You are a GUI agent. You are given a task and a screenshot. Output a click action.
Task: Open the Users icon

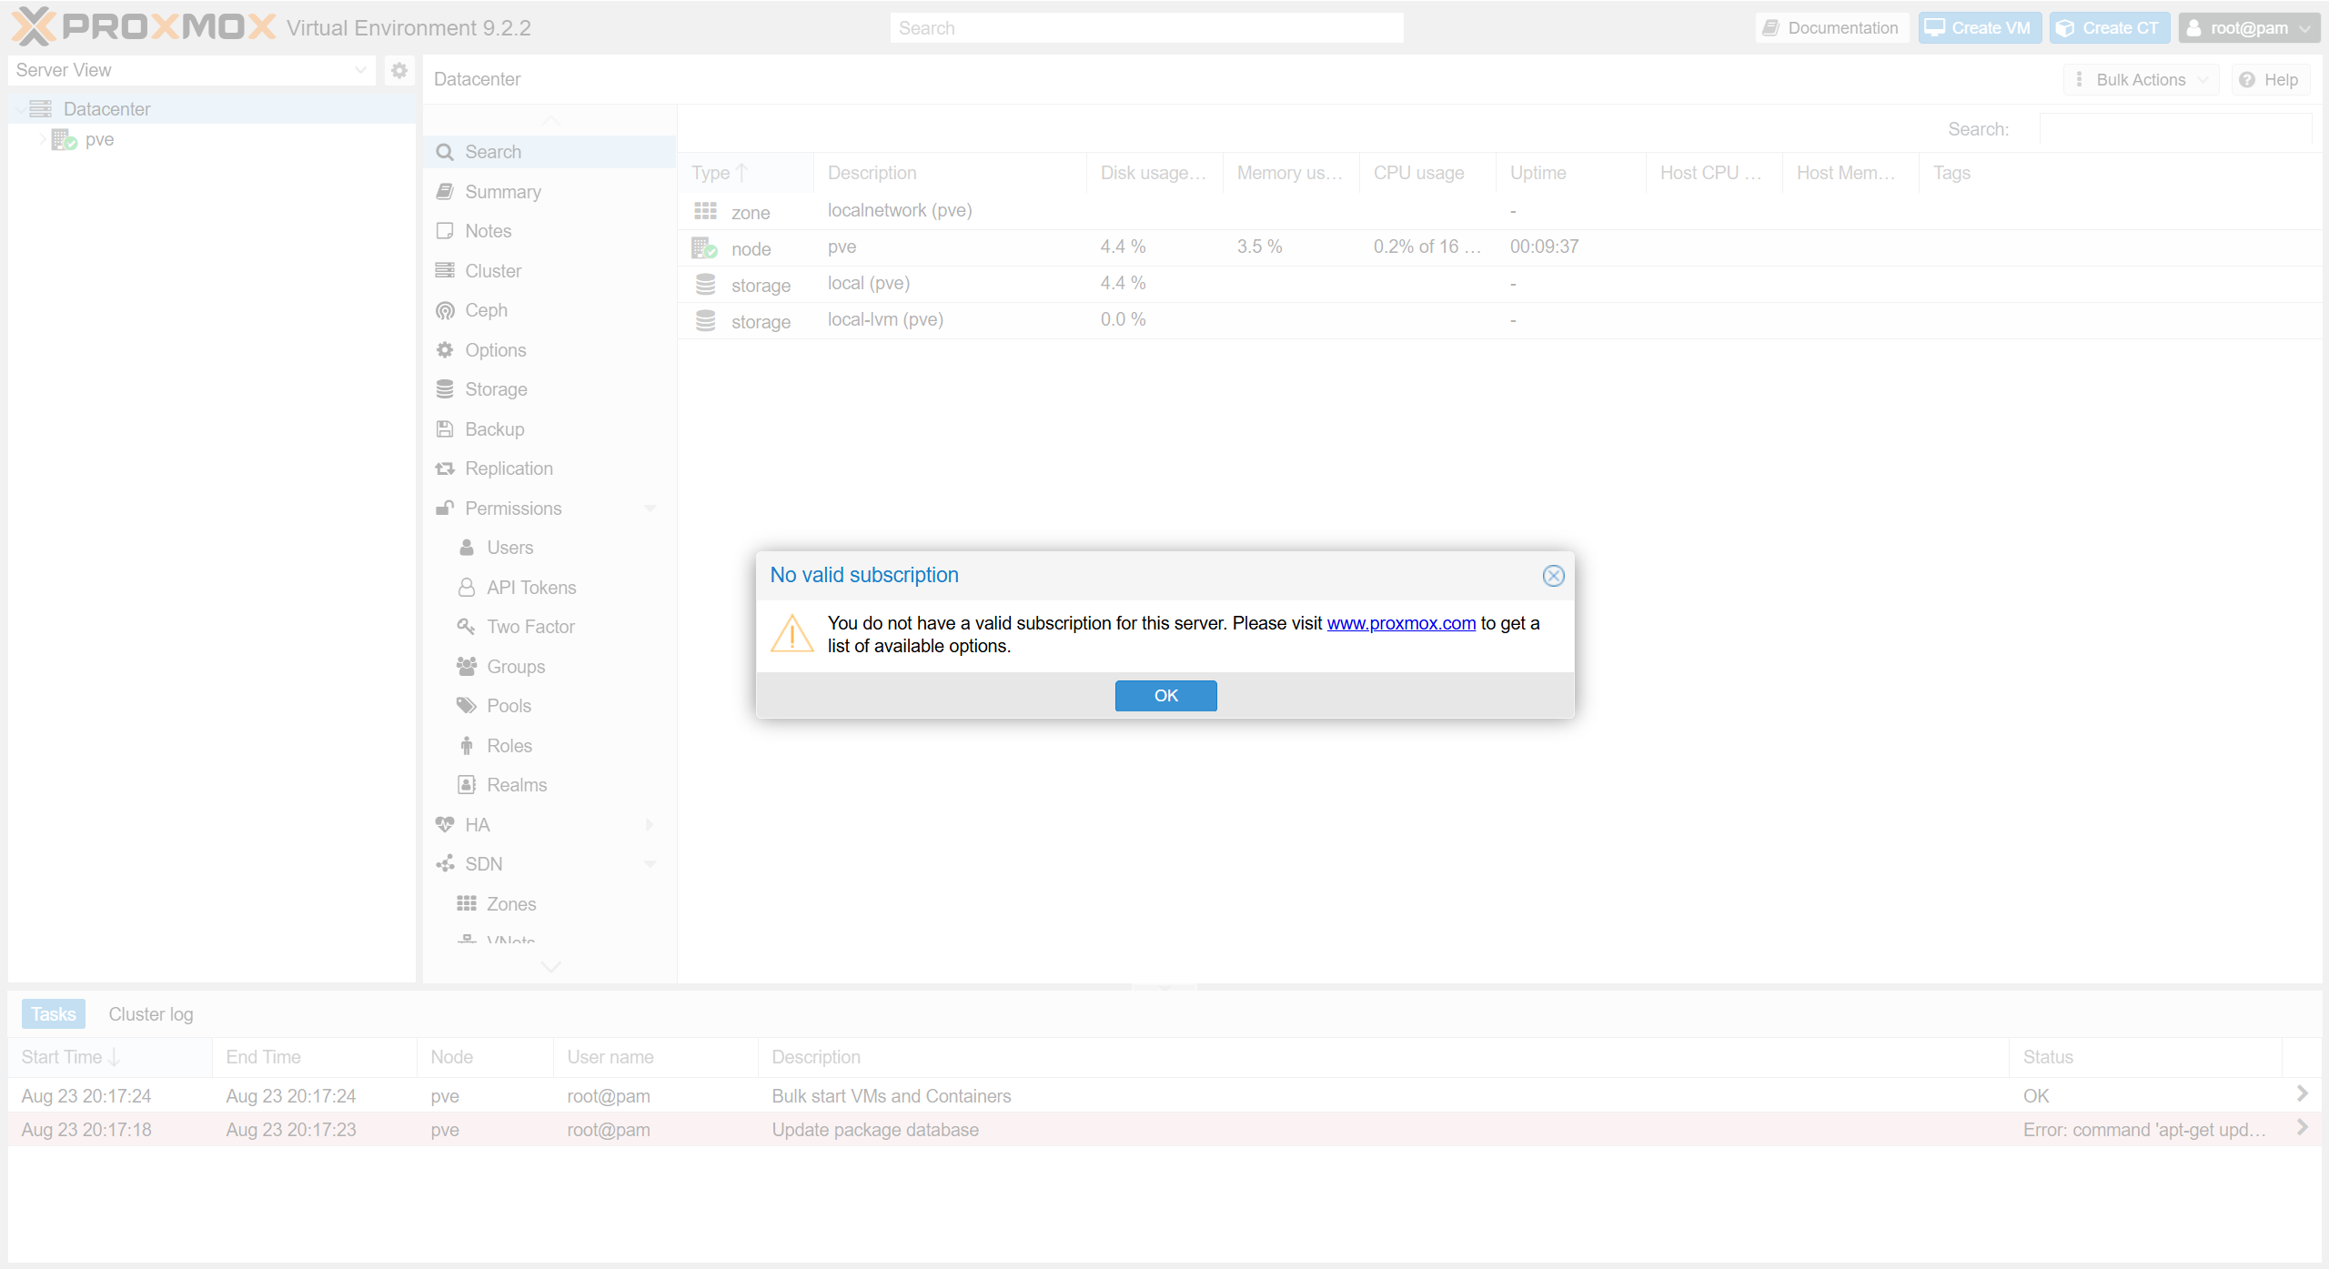point(467,548)
